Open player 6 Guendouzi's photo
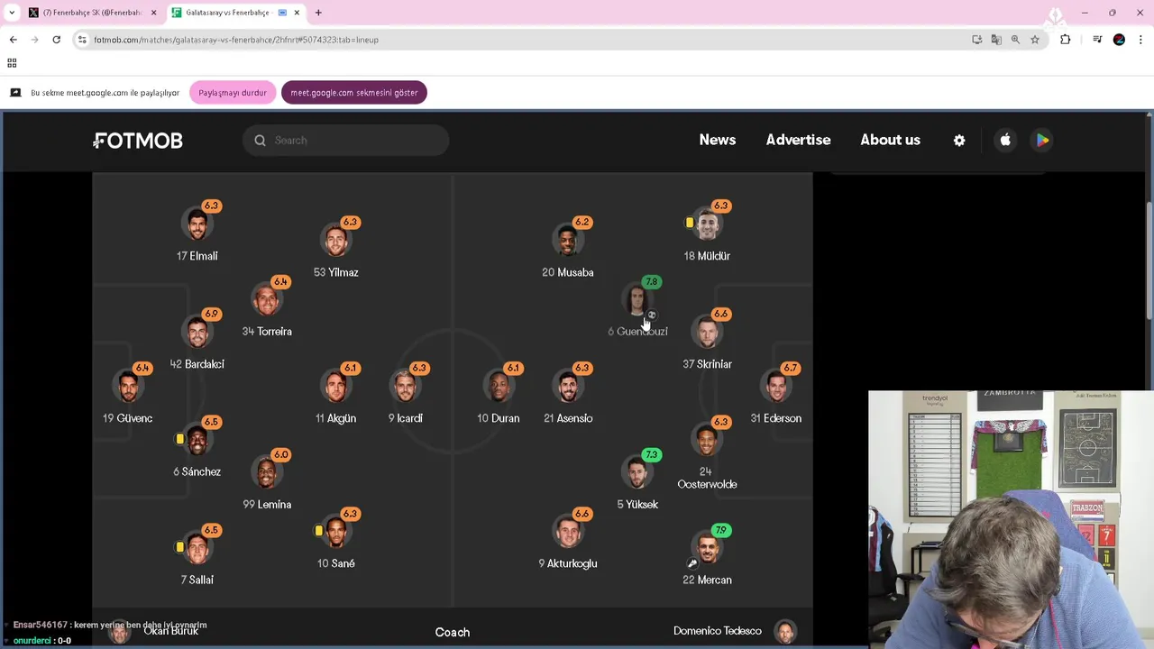This screenshot has height=649, width=1154. 637,300
